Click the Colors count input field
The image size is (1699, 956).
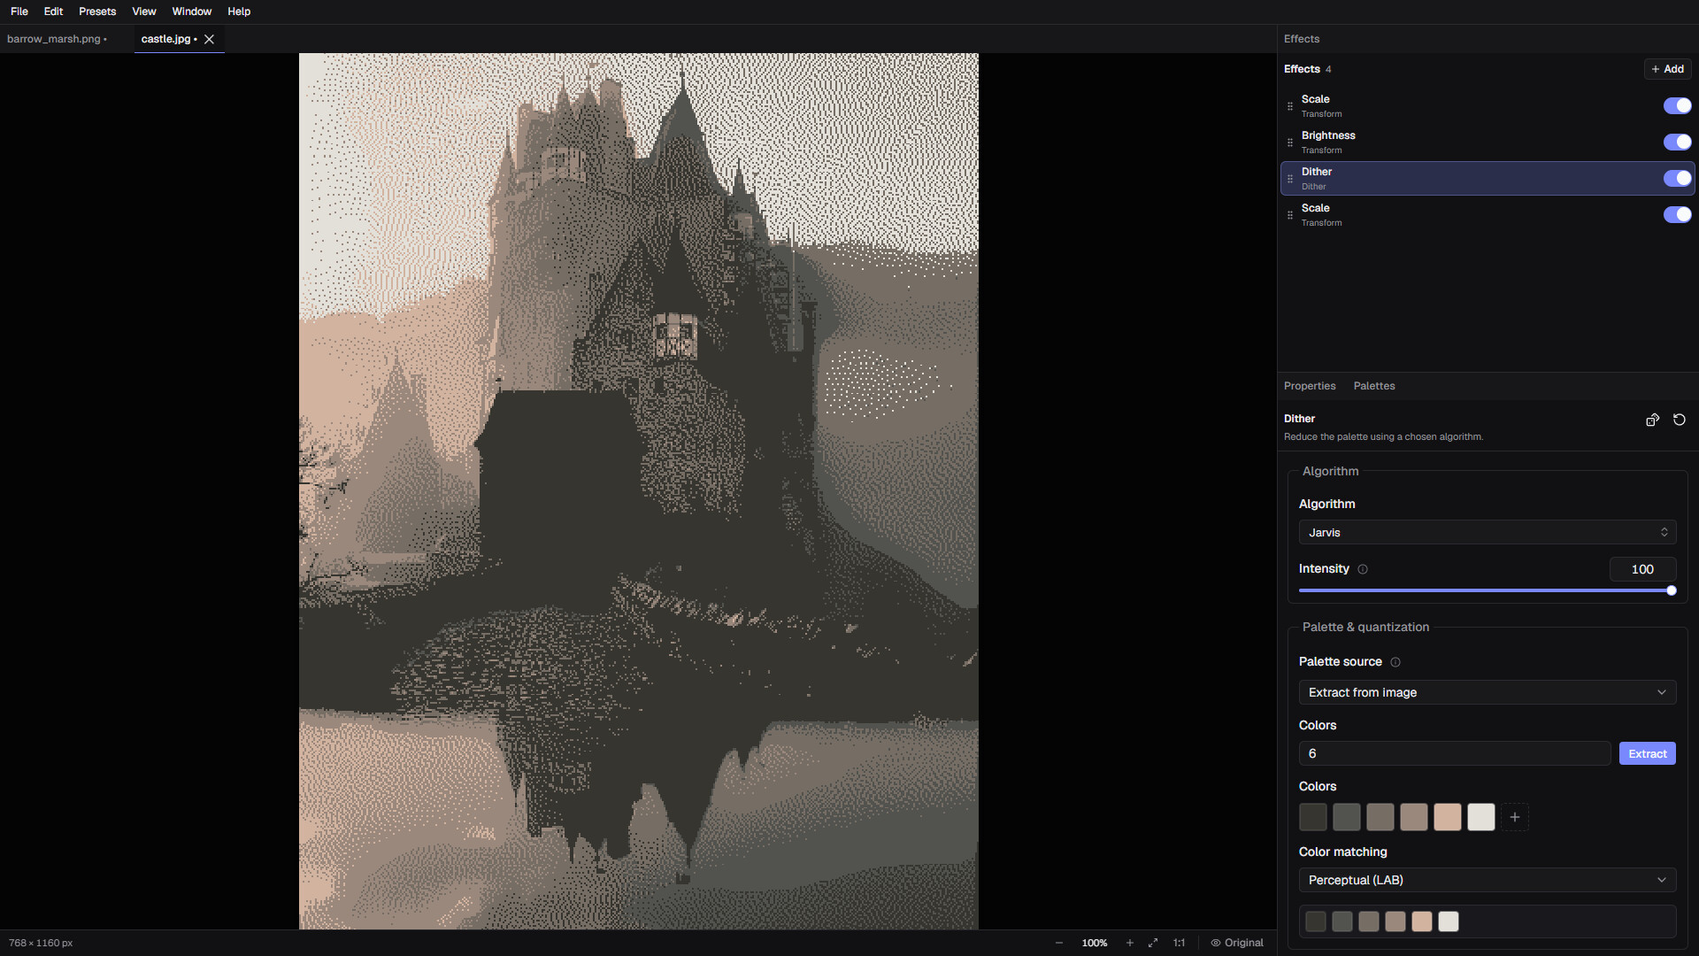click(1454, 753)
